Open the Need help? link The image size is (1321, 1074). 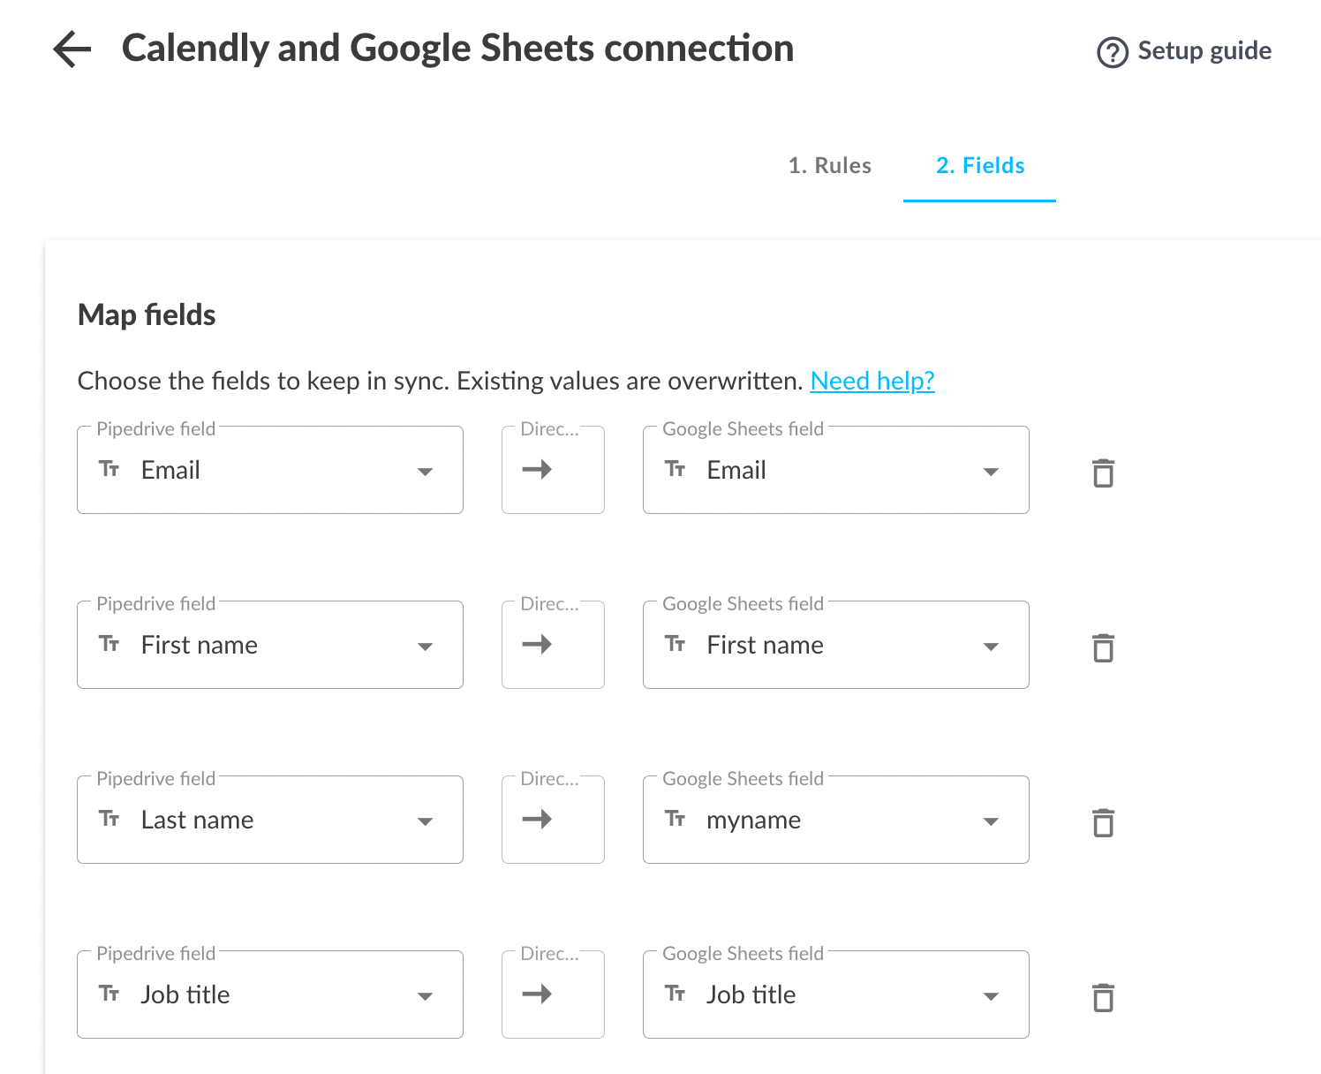click(872, 381)
